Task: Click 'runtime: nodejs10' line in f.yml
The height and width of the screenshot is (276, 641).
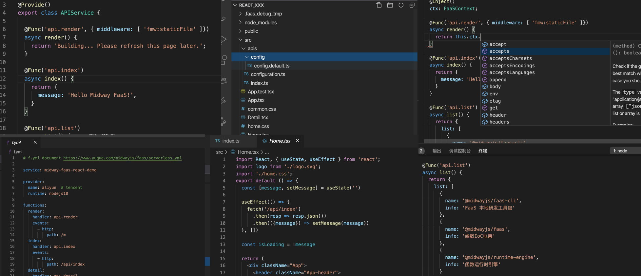Action: (x=48, y=193)
